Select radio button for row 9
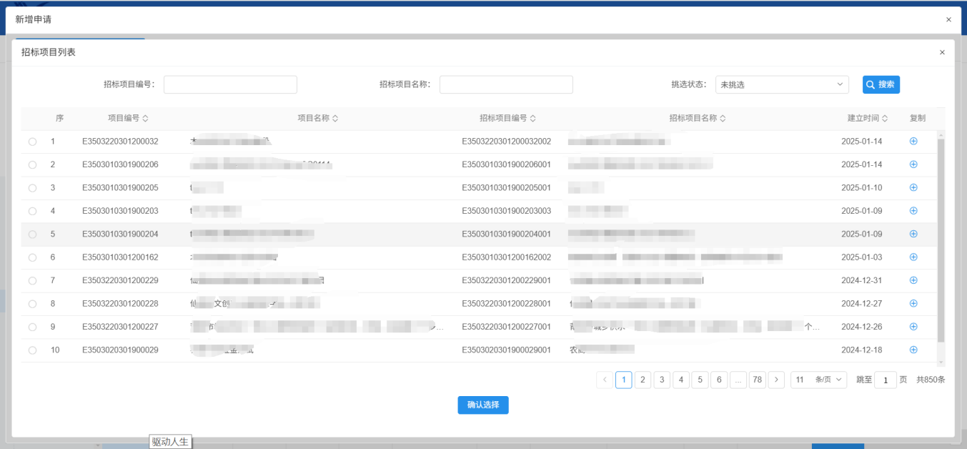Viewport: 967px width, 449px height. click(32, 327)
